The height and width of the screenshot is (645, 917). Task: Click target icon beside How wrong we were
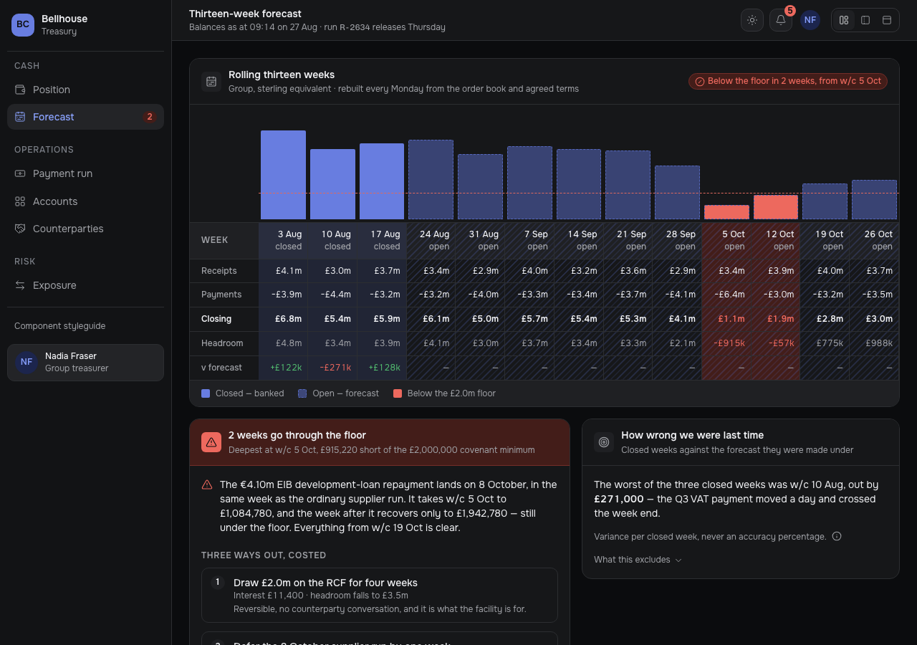[604, 442]
